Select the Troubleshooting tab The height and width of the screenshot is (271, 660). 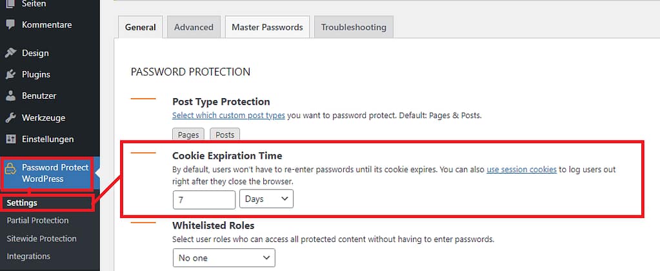point(354,27)
